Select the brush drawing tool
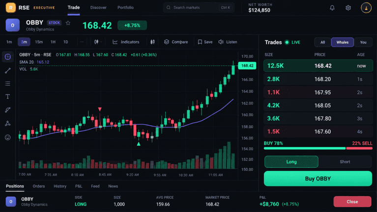This screenshot has height=212, width=377. (x=8, y=110)
